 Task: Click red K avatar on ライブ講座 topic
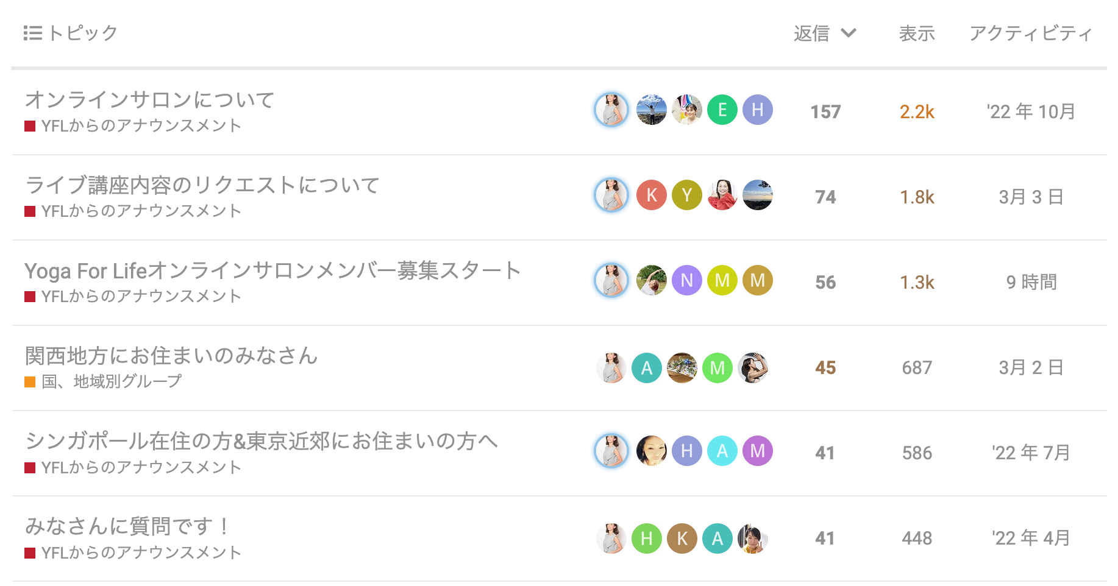651,196
